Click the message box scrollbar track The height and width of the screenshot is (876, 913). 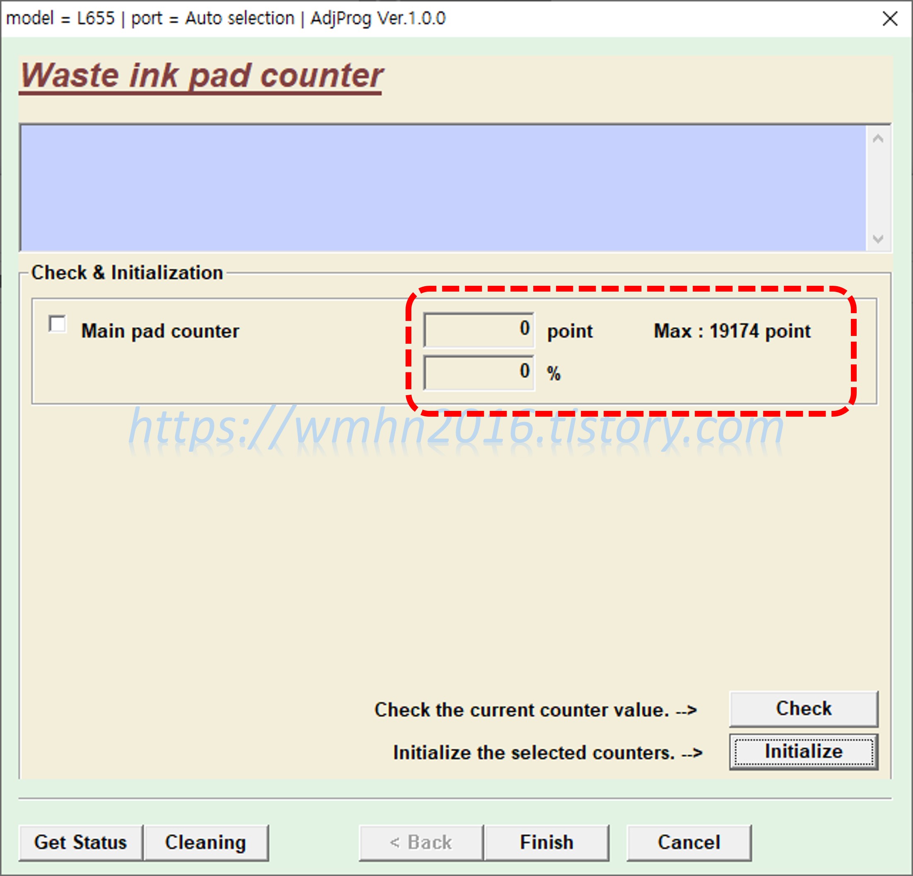878,188
